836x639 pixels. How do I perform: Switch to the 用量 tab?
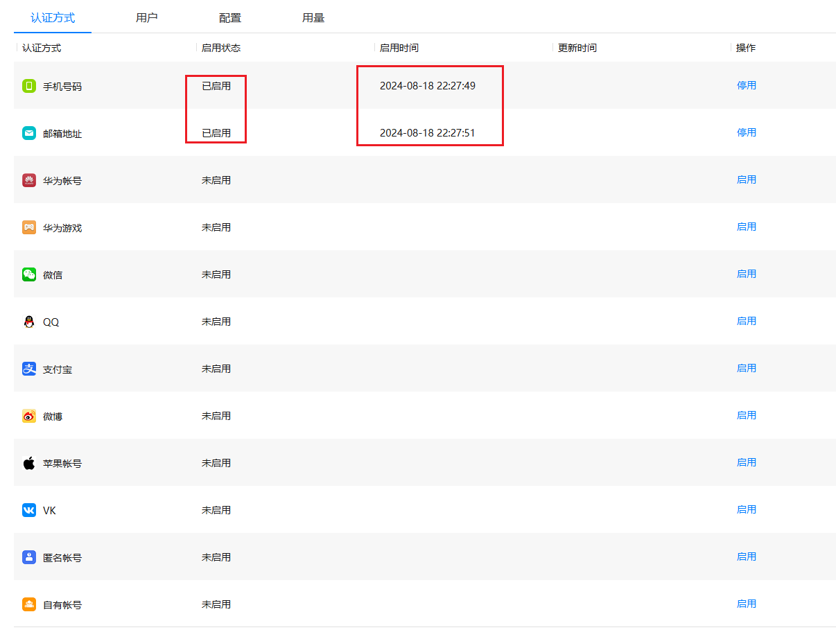pos(312,18)
